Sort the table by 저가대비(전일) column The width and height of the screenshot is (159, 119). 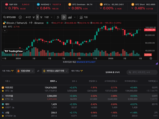131,81
